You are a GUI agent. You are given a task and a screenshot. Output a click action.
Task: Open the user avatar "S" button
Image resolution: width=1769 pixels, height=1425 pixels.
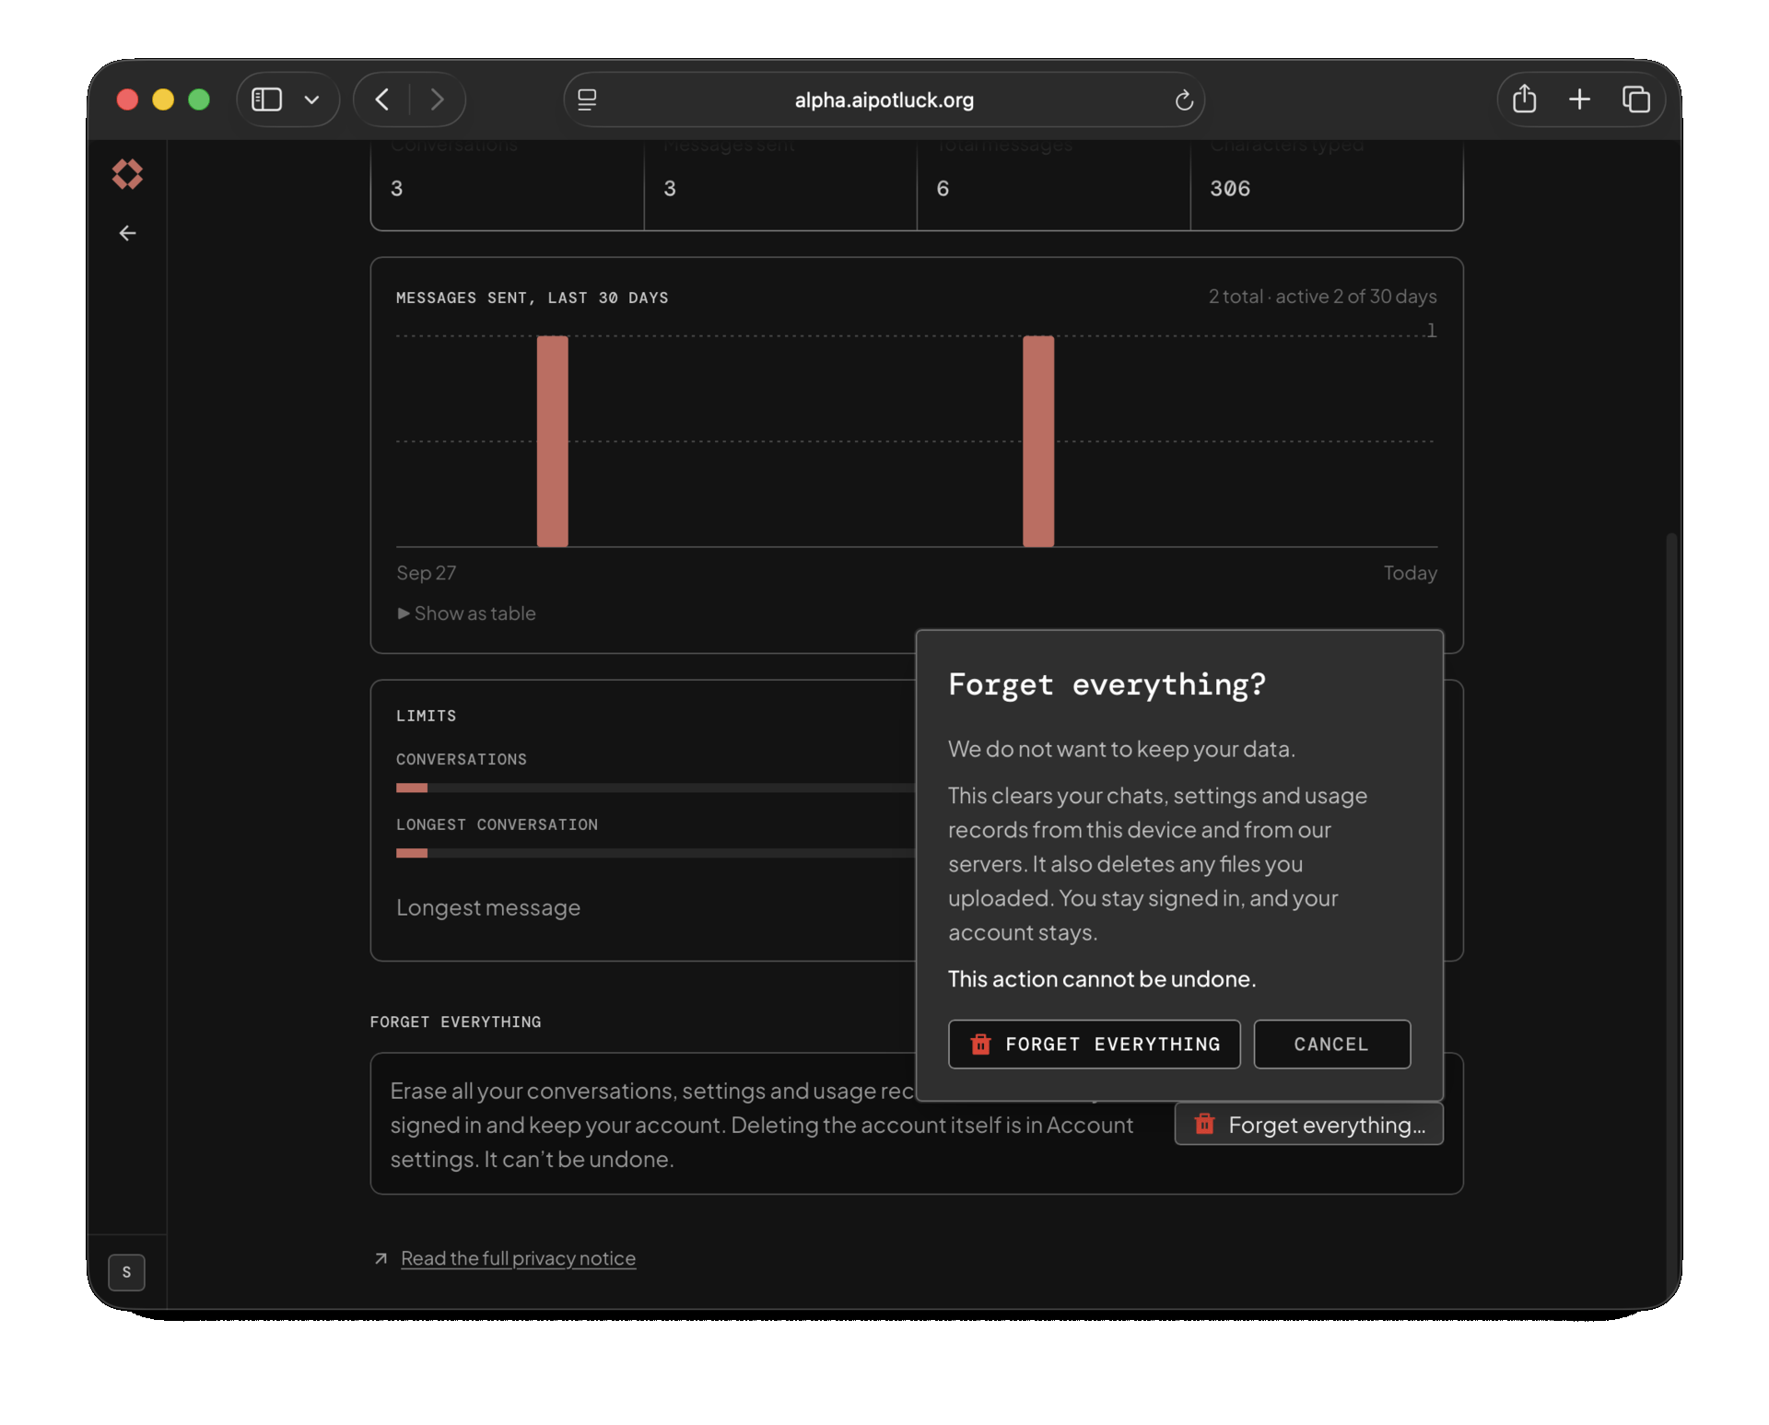[x=126, y=1272]
